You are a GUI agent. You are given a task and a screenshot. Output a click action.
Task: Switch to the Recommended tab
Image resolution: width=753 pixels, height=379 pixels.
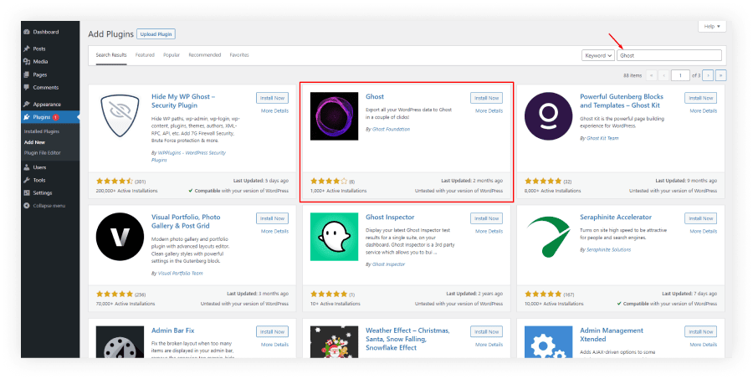tap(205, 54)
